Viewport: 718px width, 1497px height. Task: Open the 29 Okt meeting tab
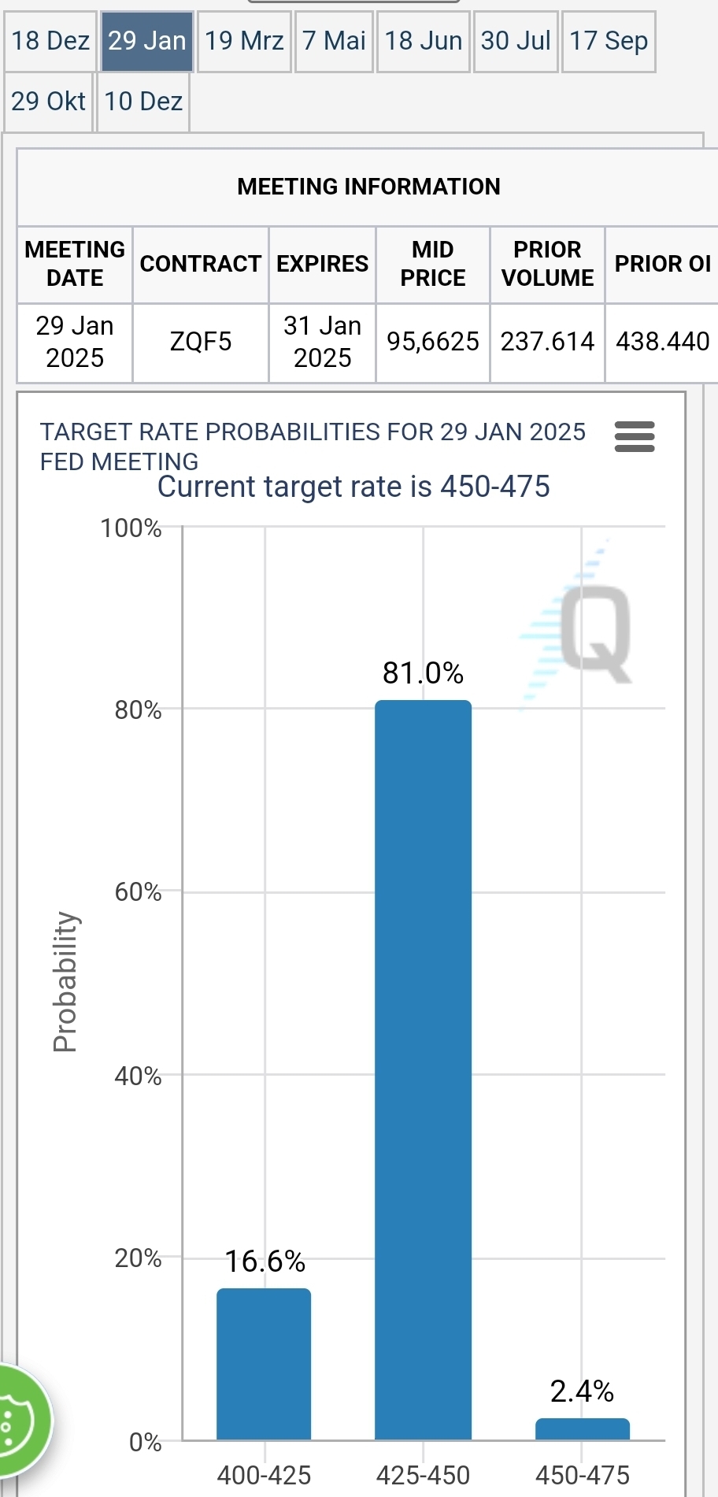[49, 102]
